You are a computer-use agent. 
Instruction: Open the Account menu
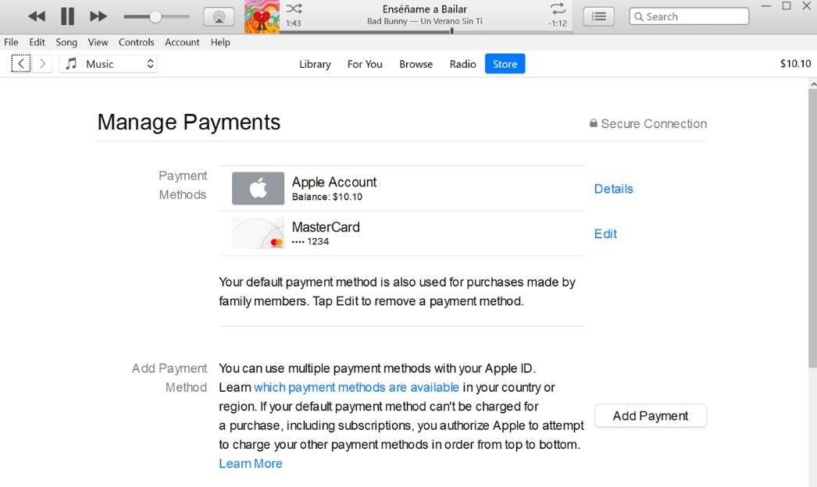tap(182, 42)
